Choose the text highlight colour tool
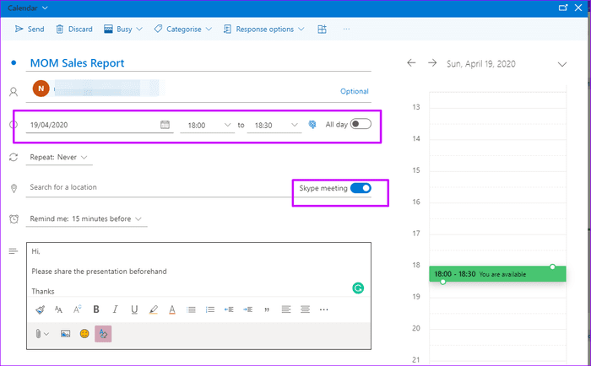 154,309
